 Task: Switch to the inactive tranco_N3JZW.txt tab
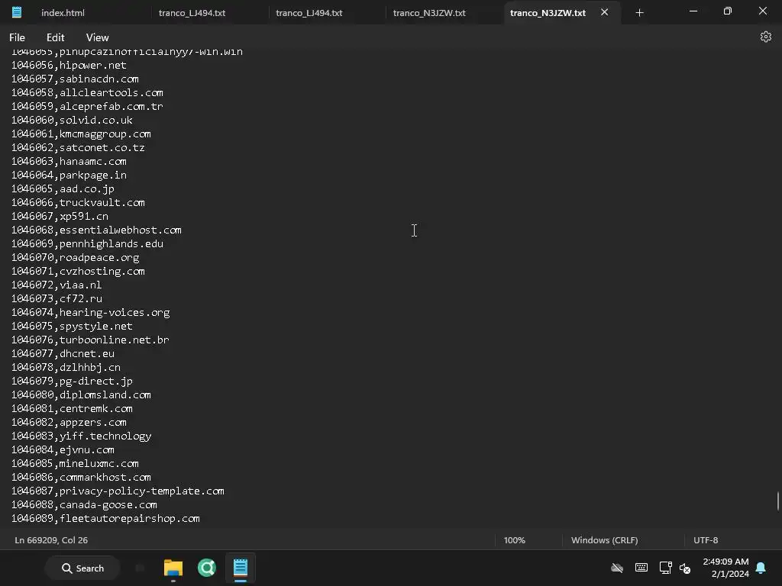click(x=429, y=13)
